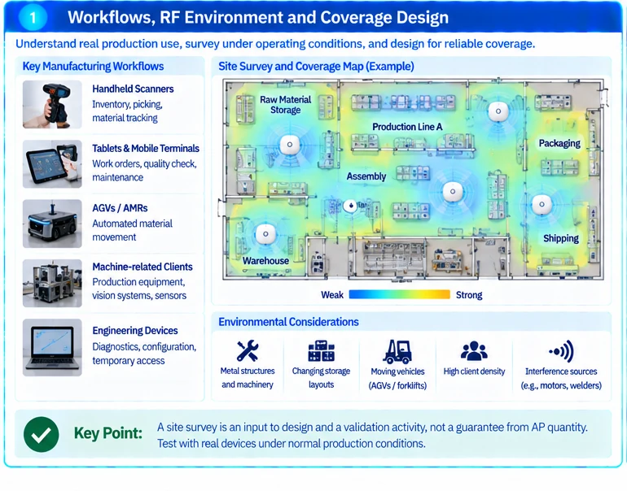Click the Tablets & Mobile Terminals heading
This screenshot has width=627, height=491.
tap(146, 149)
